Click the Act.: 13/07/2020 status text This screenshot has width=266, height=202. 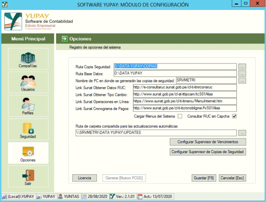(x=158, y=197)
